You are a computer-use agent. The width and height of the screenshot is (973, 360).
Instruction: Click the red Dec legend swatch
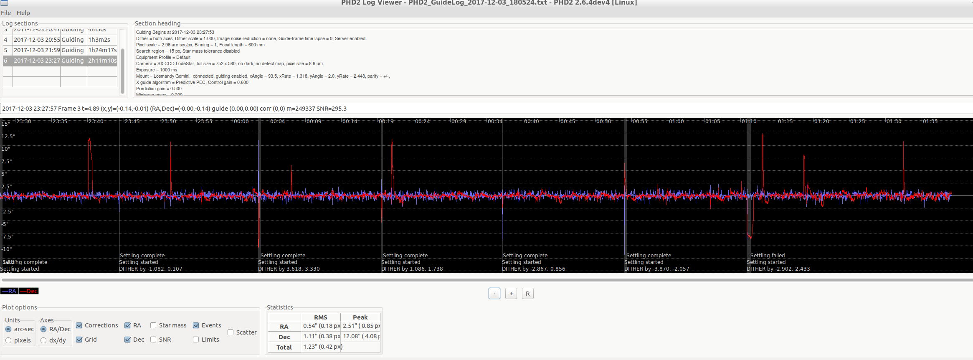[29, 291]
